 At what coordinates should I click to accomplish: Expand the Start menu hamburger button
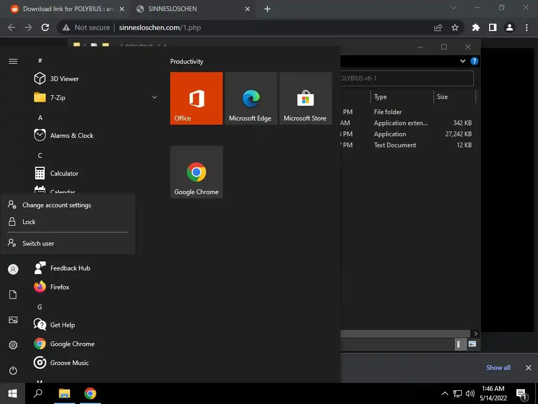(x=13, y=61)
